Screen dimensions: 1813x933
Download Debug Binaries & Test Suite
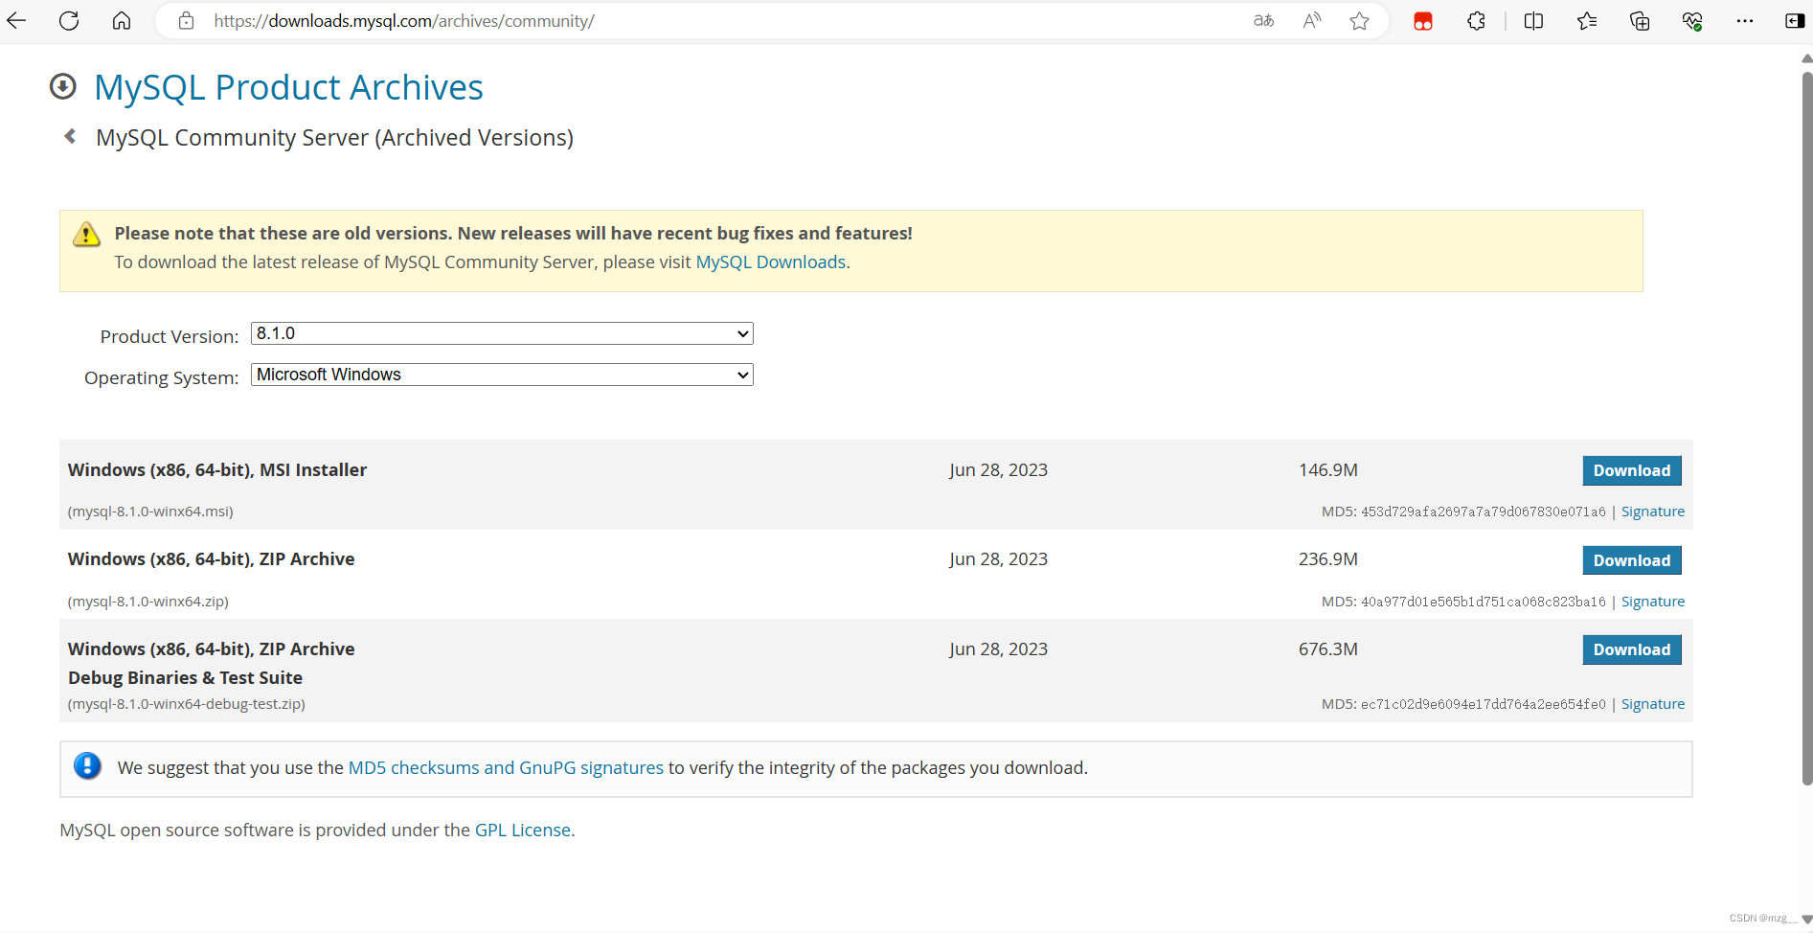pos(1631,649)
